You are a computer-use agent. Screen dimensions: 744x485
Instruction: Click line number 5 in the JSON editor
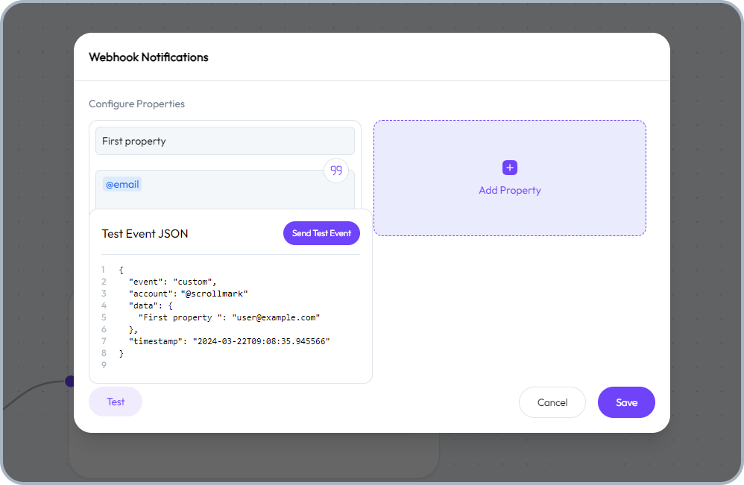tap(104, 317)
